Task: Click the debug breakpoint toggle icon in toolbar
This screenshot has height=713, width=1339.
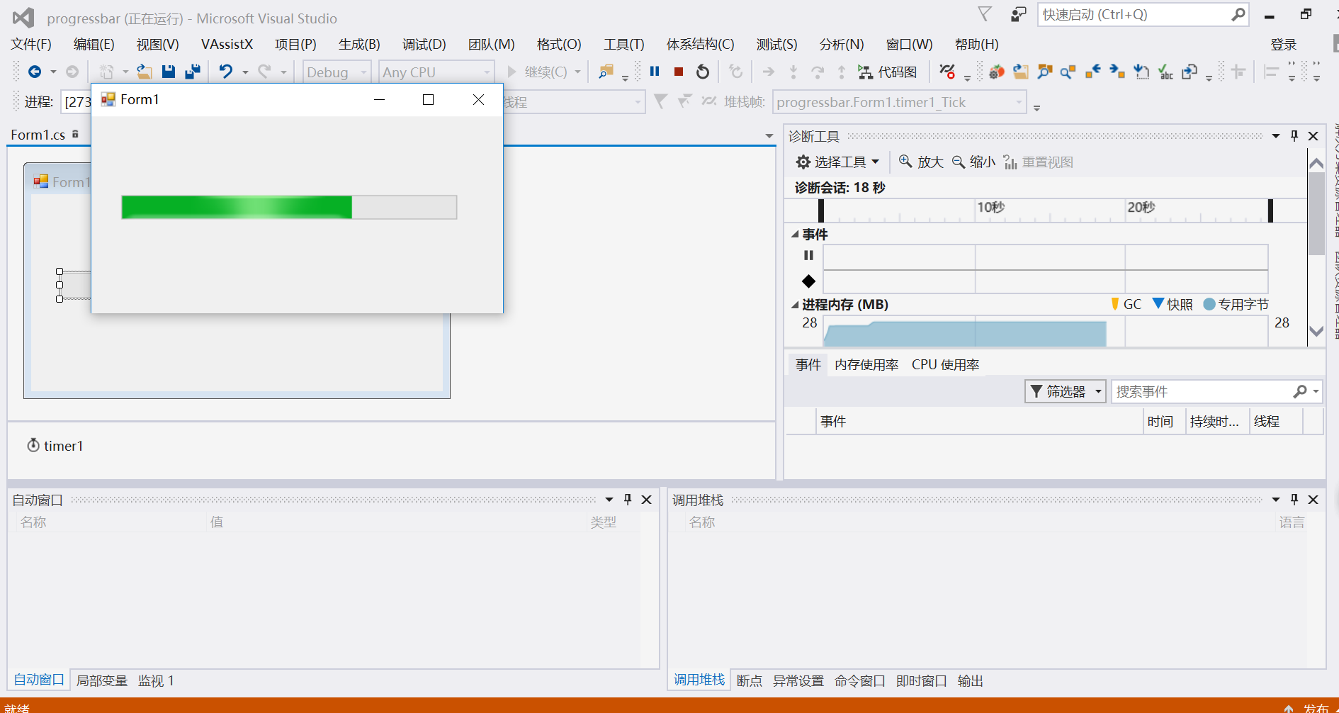Action: [x=947, y=72]
